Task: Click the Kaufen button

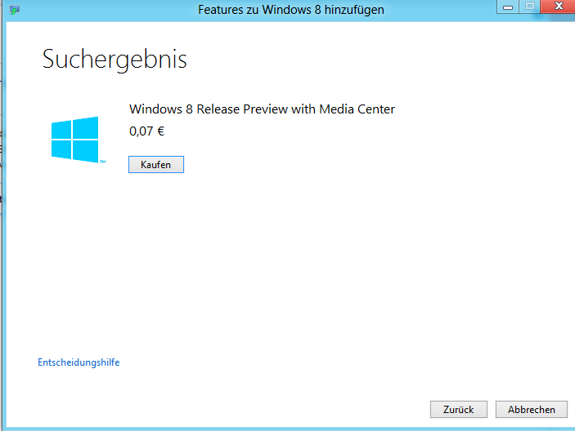Action: (156, 165)
